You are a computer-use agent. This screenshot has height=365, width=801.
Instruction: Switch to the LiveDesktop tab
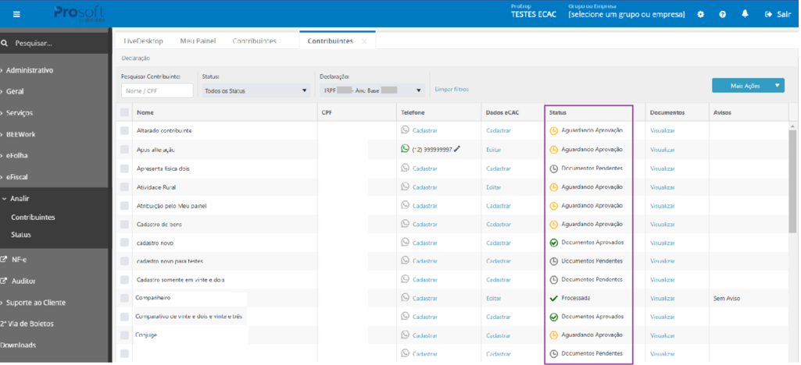pyautogui.click(x=143, y=41)
